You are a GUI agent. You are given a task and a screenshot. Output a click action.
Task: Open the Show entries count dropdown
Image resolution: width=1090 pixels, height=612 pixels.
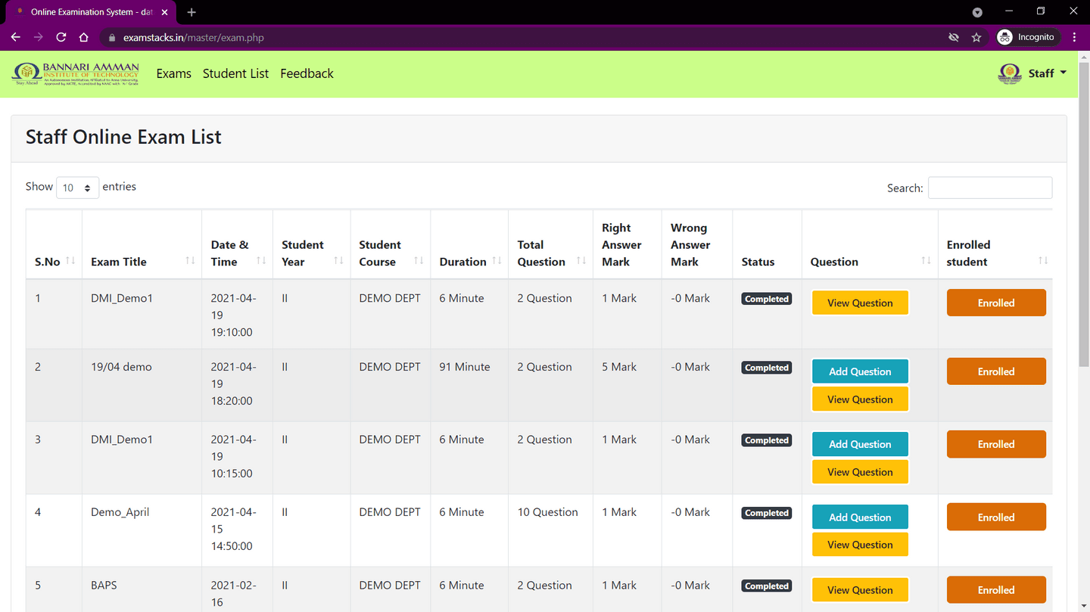[77, 188]
